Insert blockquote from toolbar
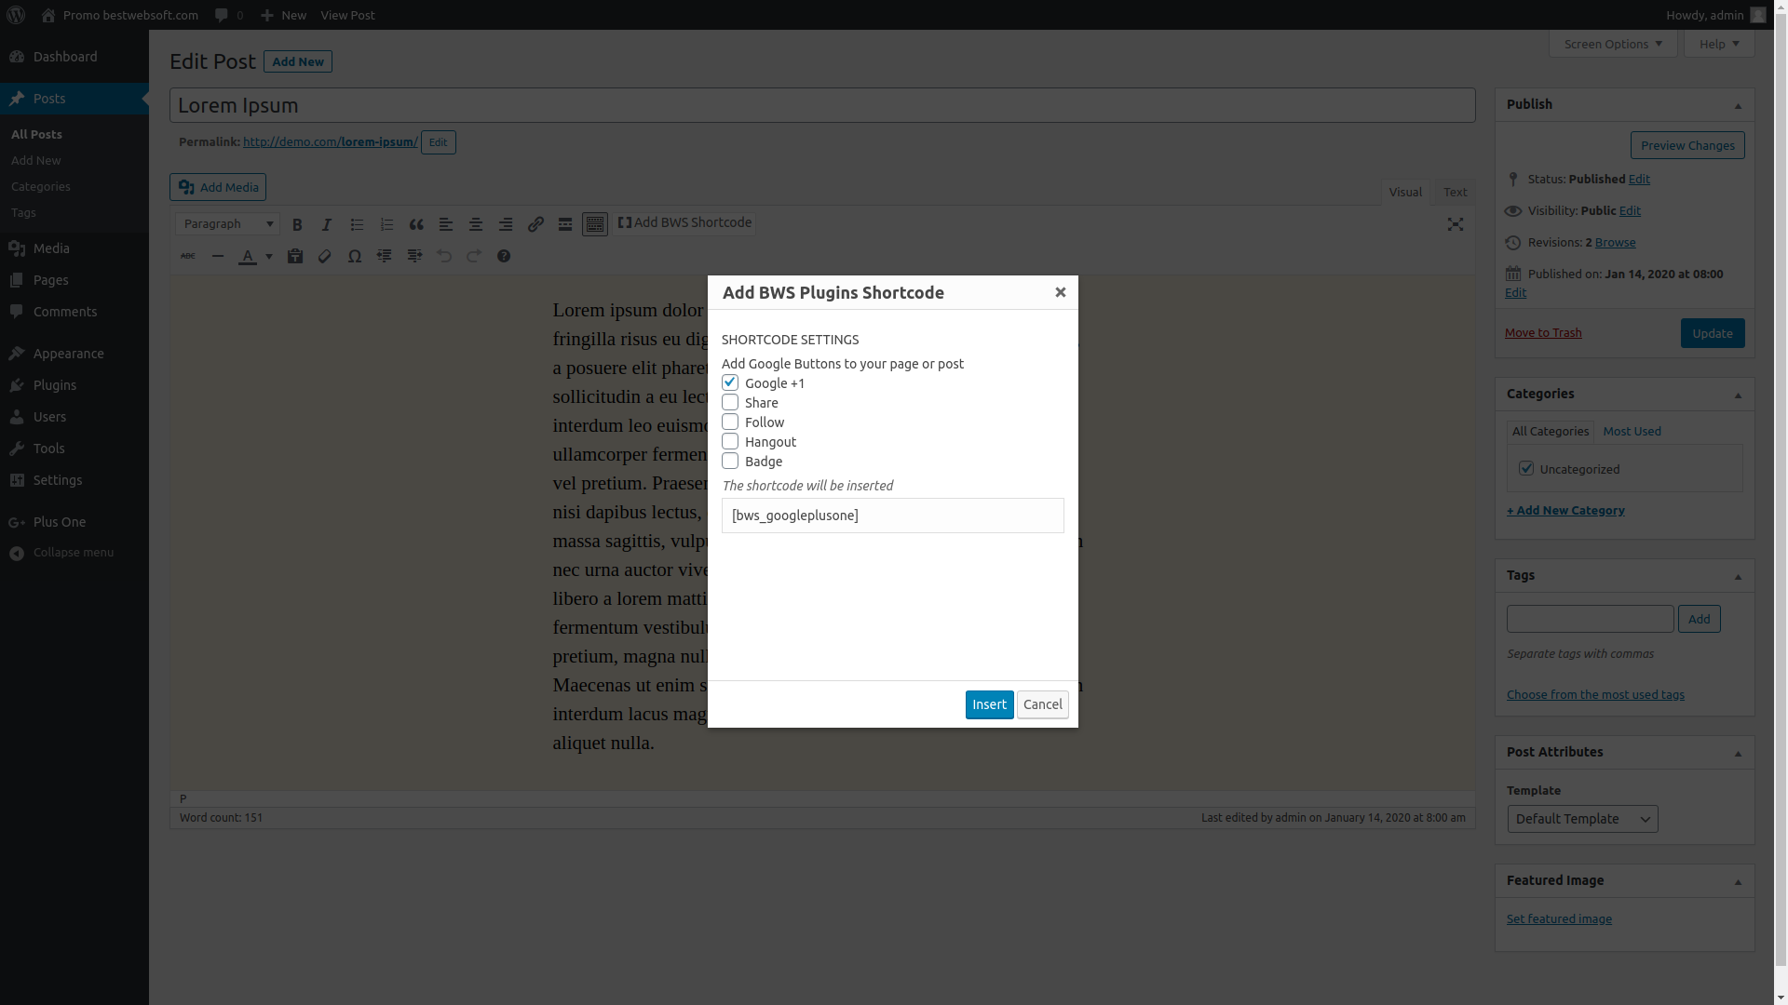1788x1005 pixels. [416, 224]
